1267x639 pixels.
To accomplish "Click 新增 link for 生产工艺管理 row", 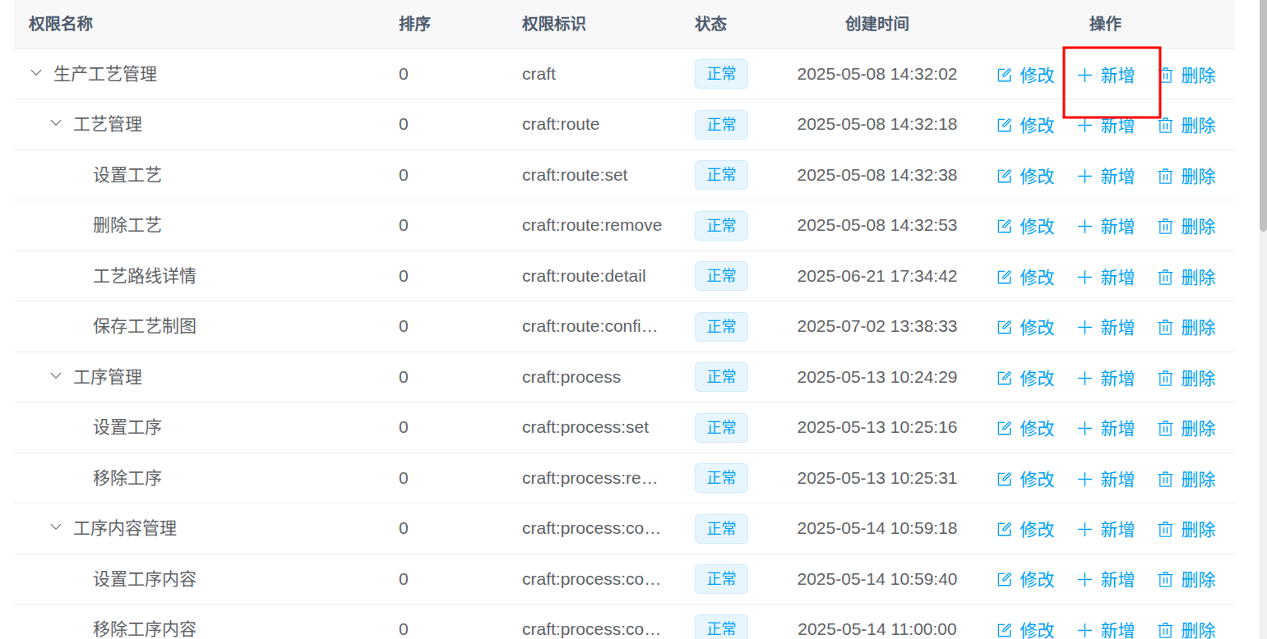I will pyautogui.click(x=1117, y=76).
